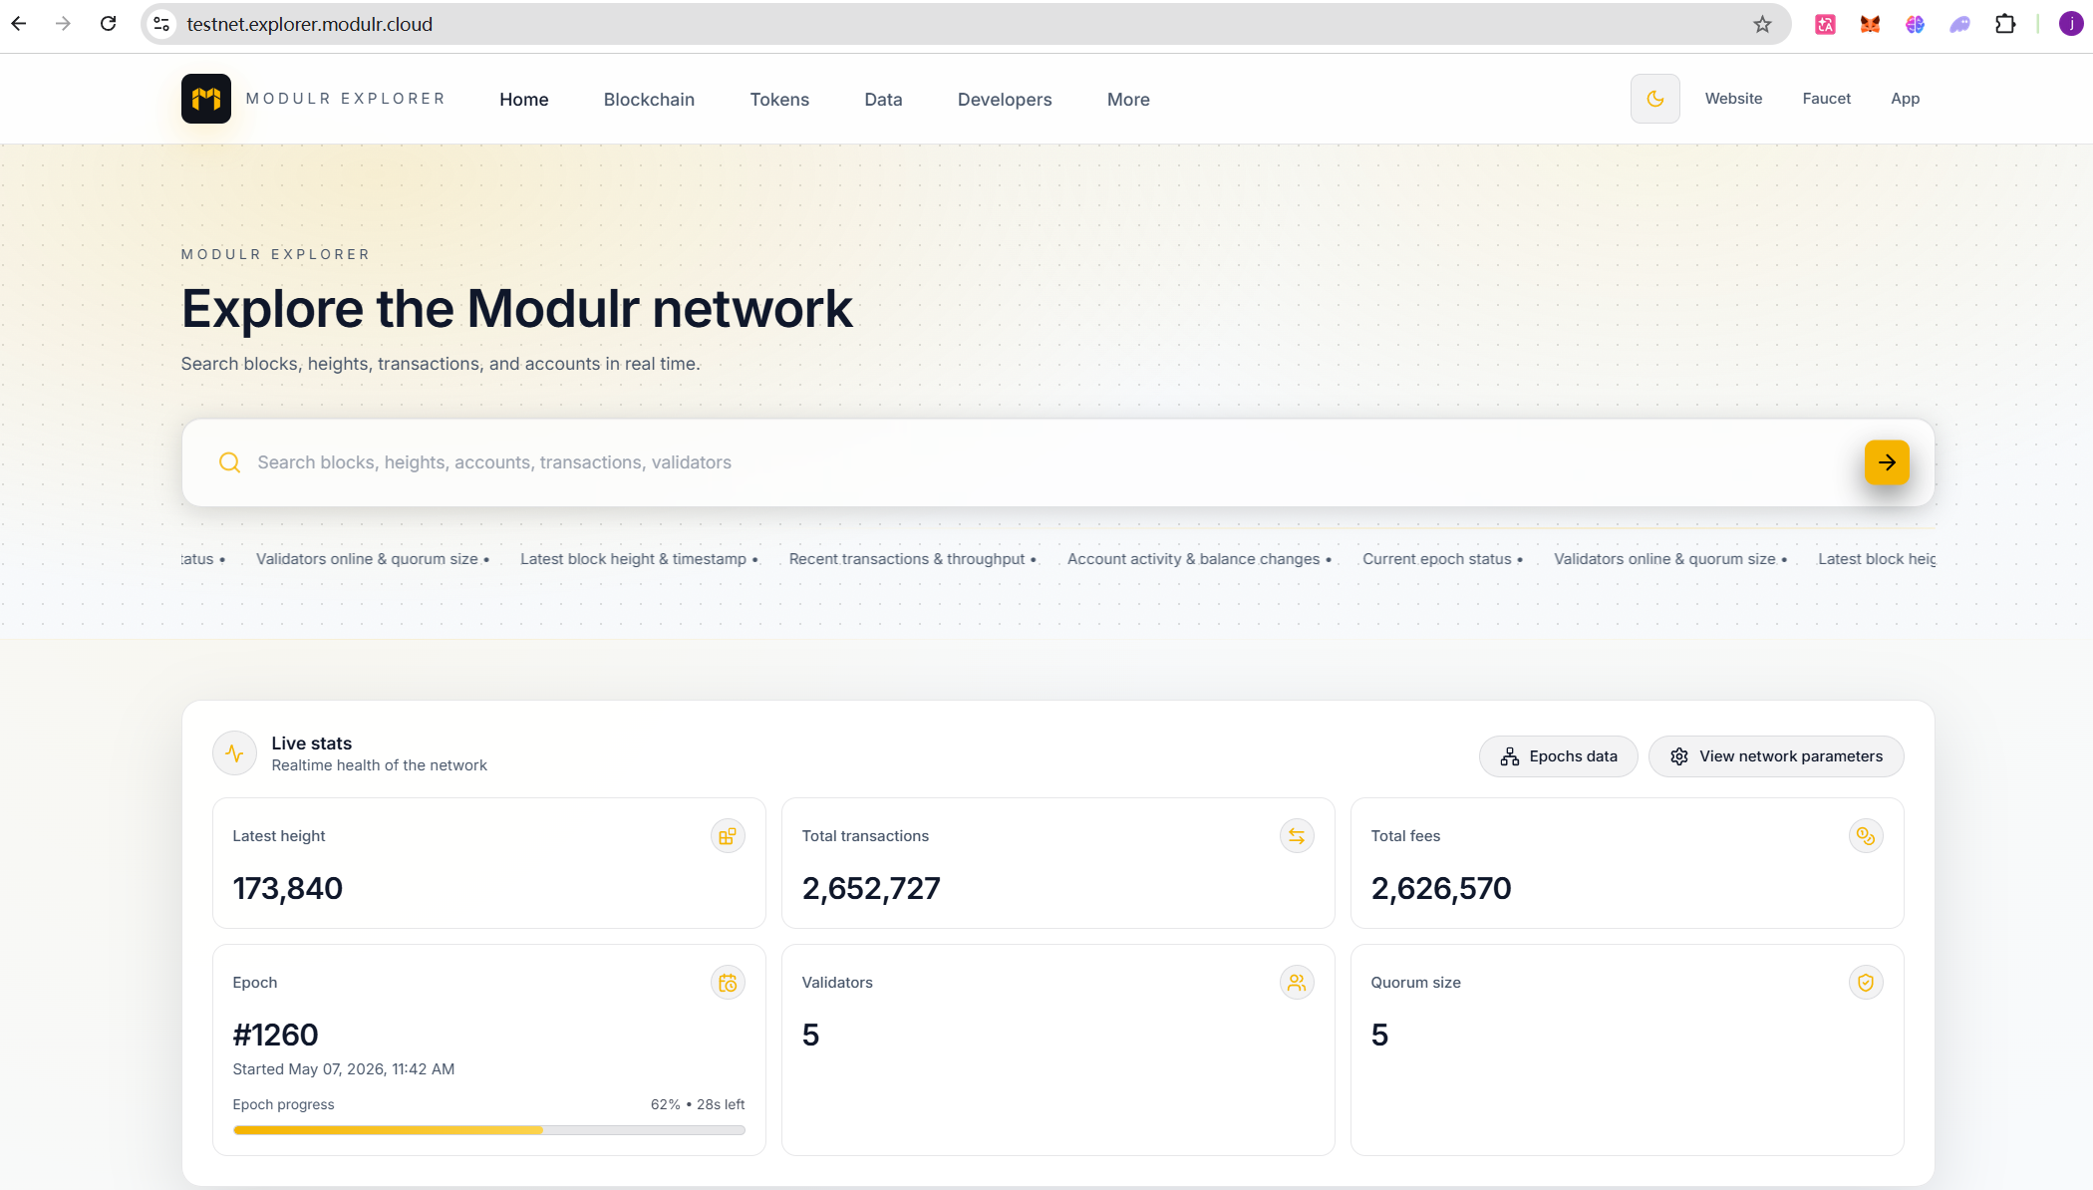
Task: Click the Live stats pulse icon
Action: [x=234, y=753]
